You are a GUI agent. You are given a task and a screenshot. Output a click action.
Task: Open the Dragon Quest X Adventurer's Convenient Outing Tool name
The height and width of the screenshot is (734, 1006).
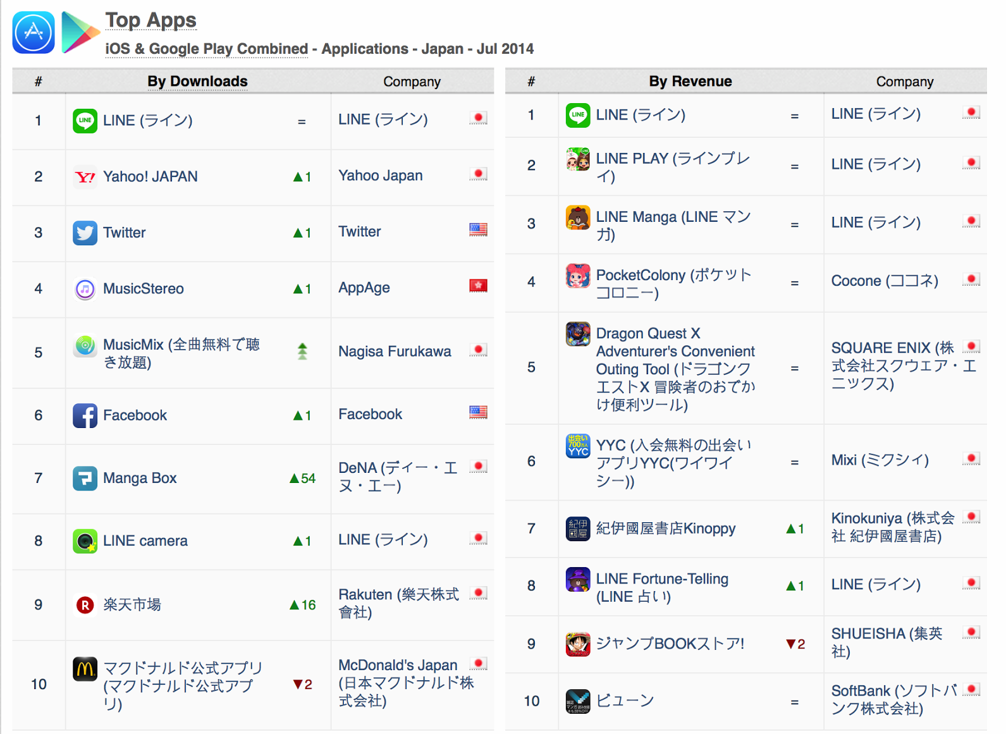coord(676,369)
